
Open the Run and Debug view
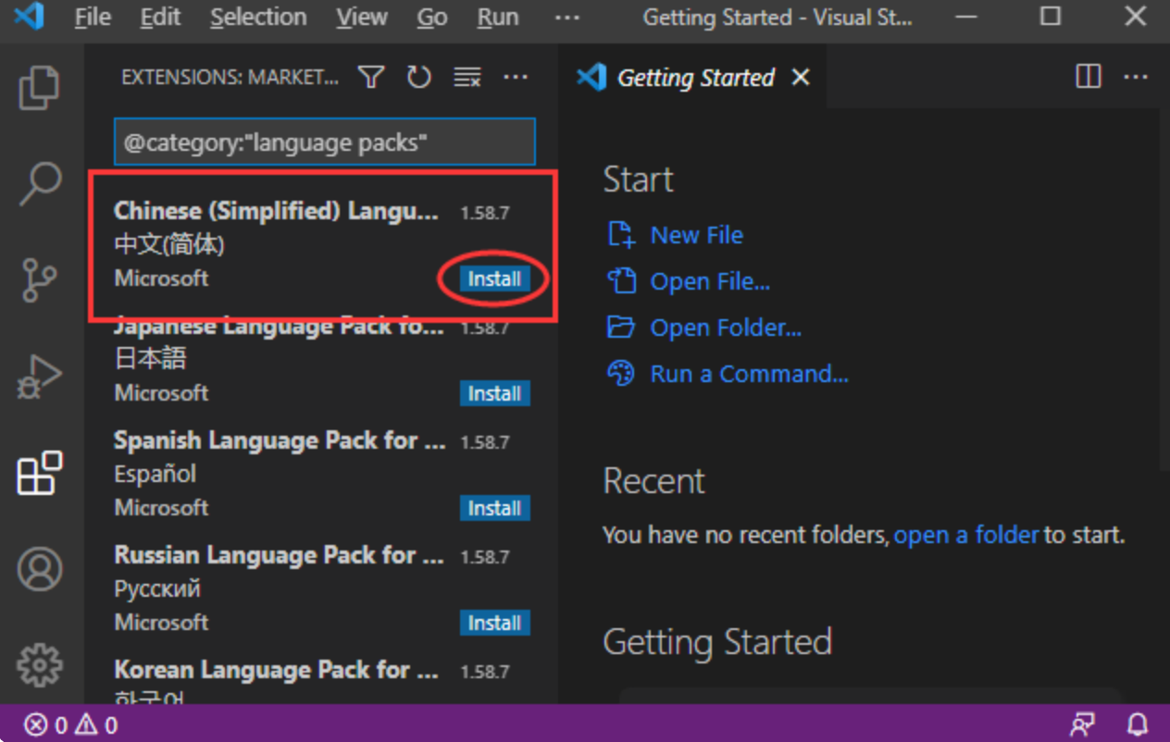point(39,377)
